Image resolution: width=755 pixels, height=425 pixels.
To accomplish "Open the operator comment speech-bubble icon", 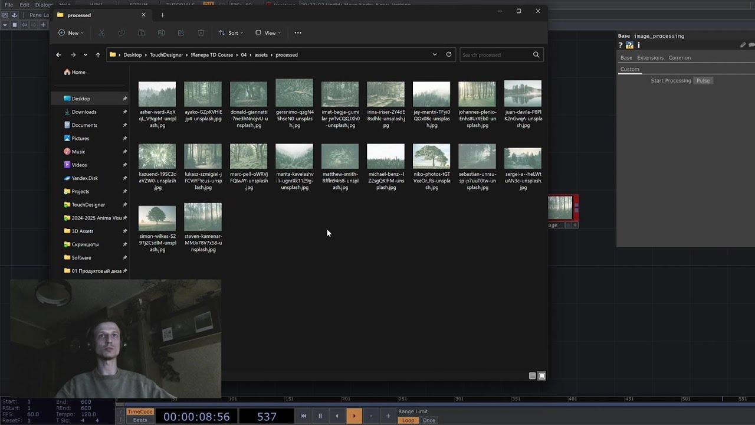I will (x=751, y=45).
